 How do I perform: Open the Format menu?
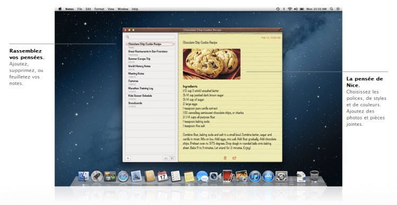[x=100, y=9]
